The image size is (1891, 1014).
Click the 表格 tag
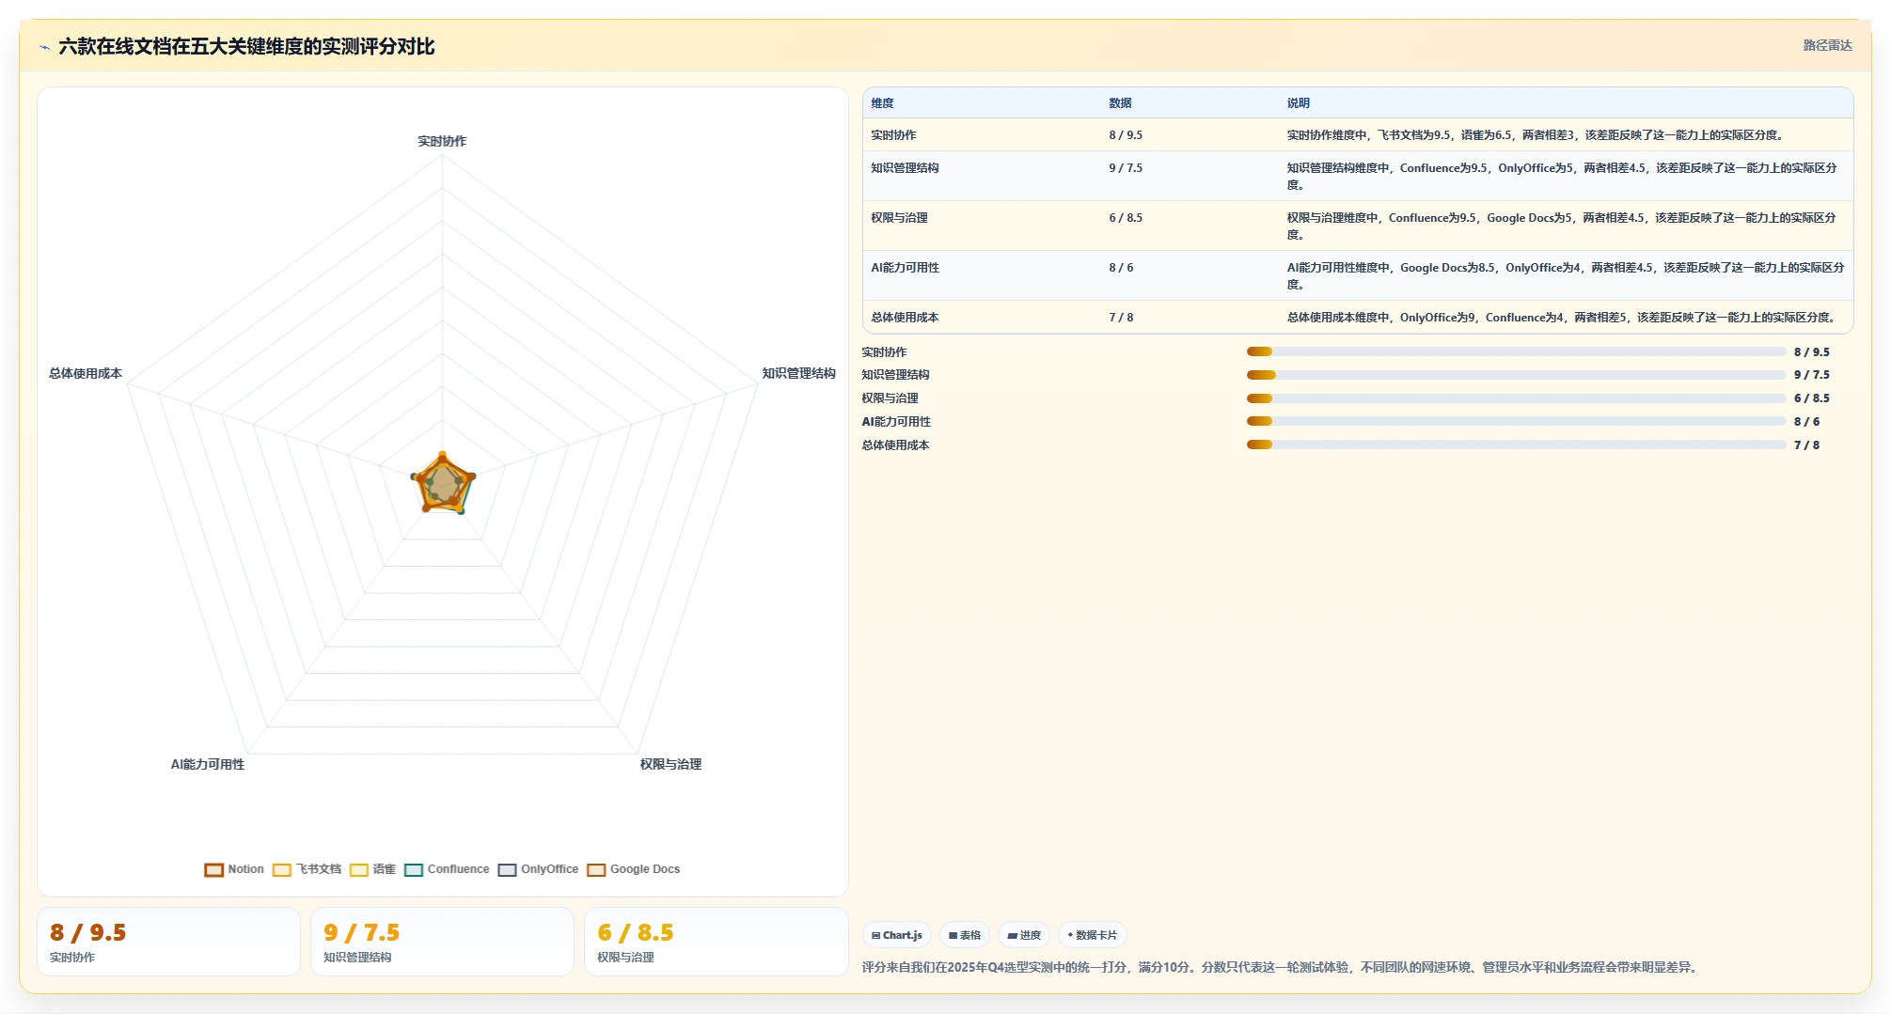point(965,935)
